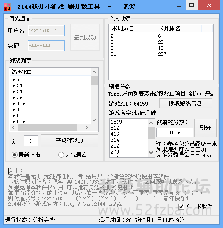Image resolution: width=223 pixels, height=228 pixels.
Task: Close the window
Action: pyautogui.click(x=209, y=6)
